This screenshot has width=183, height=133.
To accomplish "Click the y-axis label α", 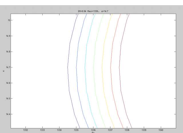I will (x=3, y=70).
